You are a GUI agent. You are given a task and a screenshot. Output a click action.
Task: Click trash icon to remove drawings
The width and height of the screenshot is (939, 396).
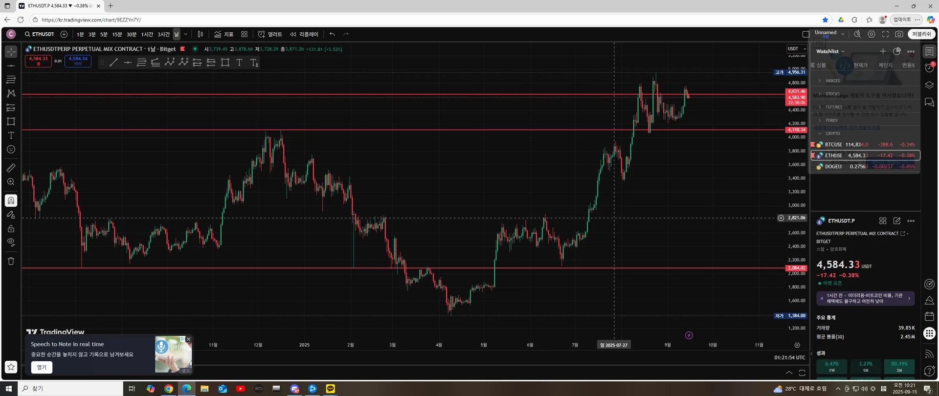11,261
